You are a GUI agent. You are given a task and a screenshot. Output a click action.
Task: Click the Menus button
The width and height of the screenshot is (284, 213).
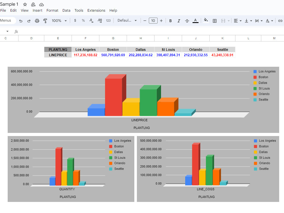(x=7, y=20)
